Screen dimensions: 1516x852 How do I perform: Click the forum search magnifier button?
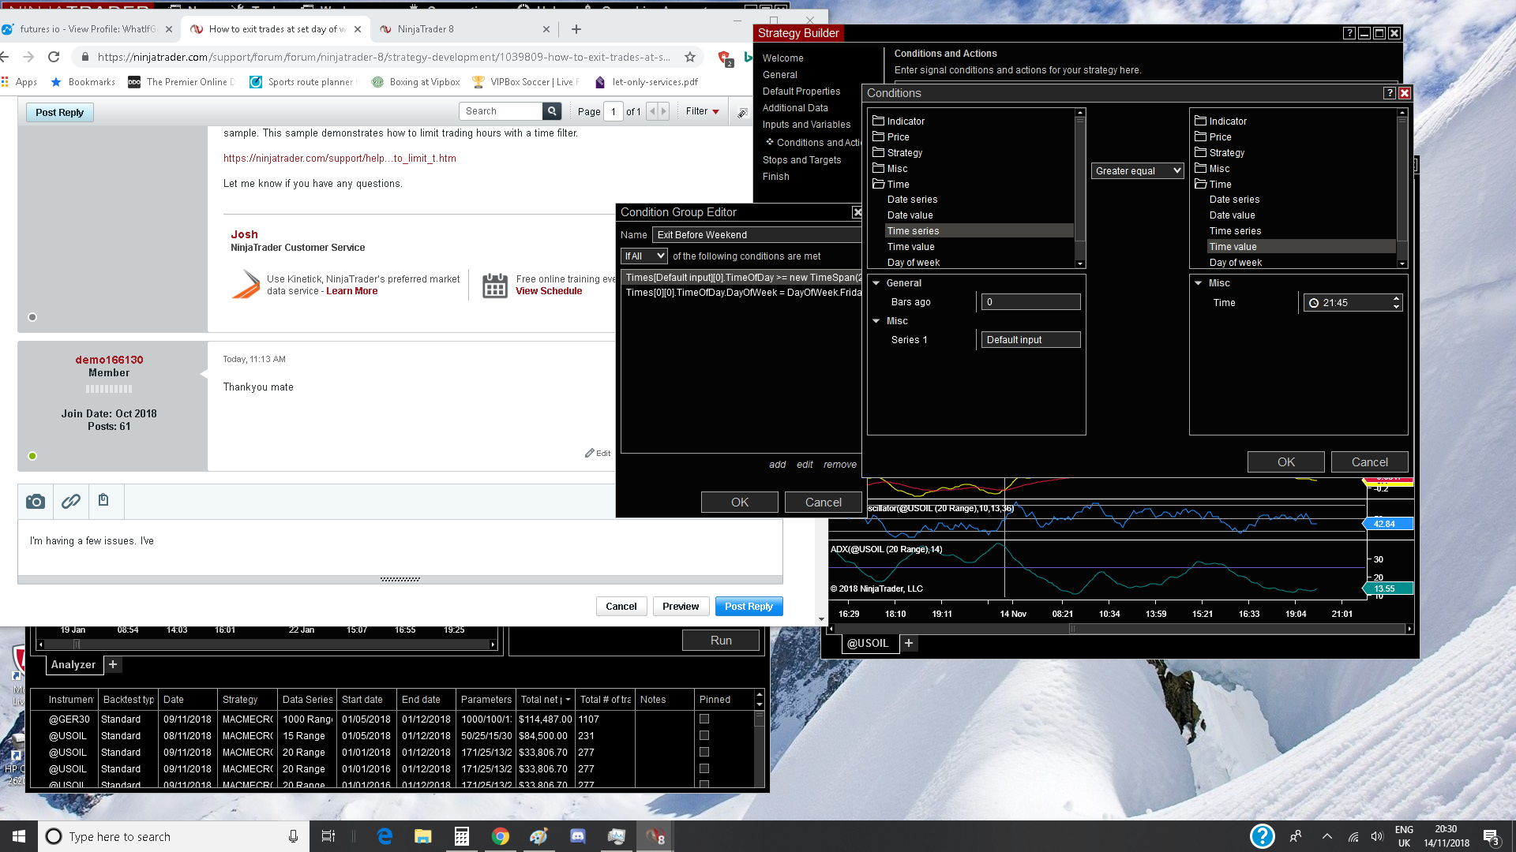pos(553,111)
